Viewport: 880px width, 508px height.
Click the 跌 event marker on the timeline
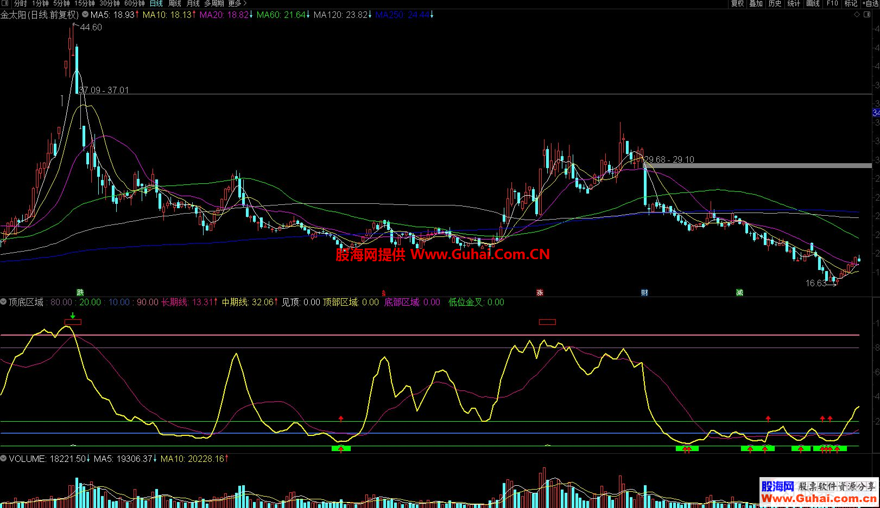coord(80,293)
